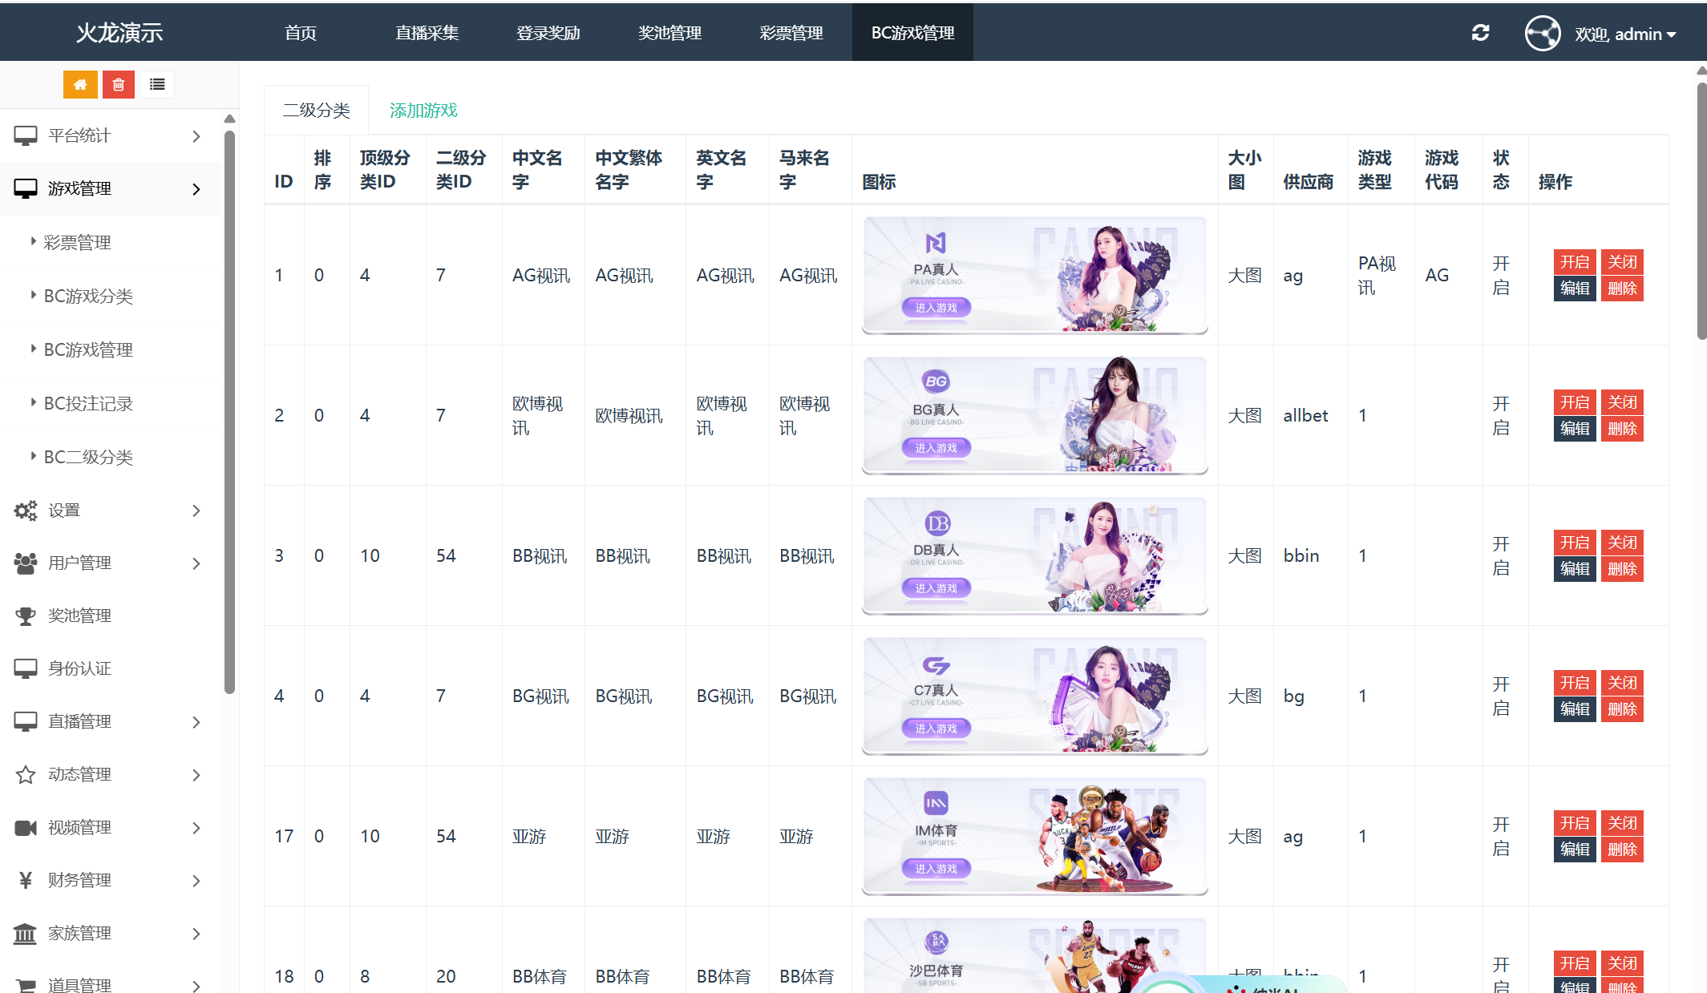The width and height of the screenshot is (1707, 993).
Task: Disable the 欧博视讯 row with 关闭
Action: 1622,402
